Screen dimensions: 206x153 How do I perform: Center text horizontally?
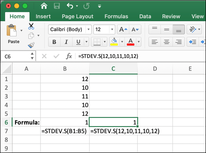167,42
